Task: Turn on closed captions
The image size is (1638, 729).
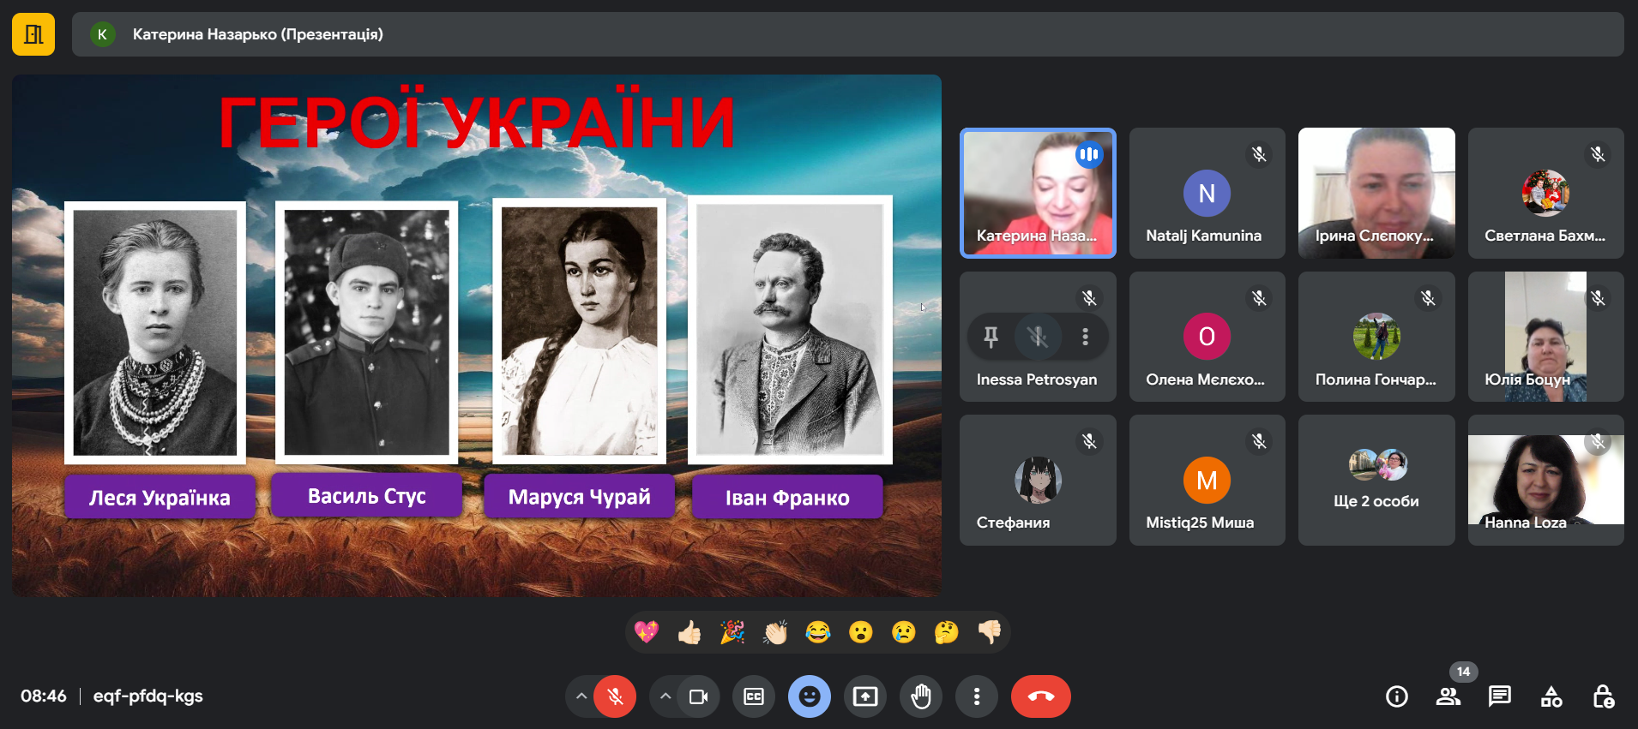Action: 753,696
